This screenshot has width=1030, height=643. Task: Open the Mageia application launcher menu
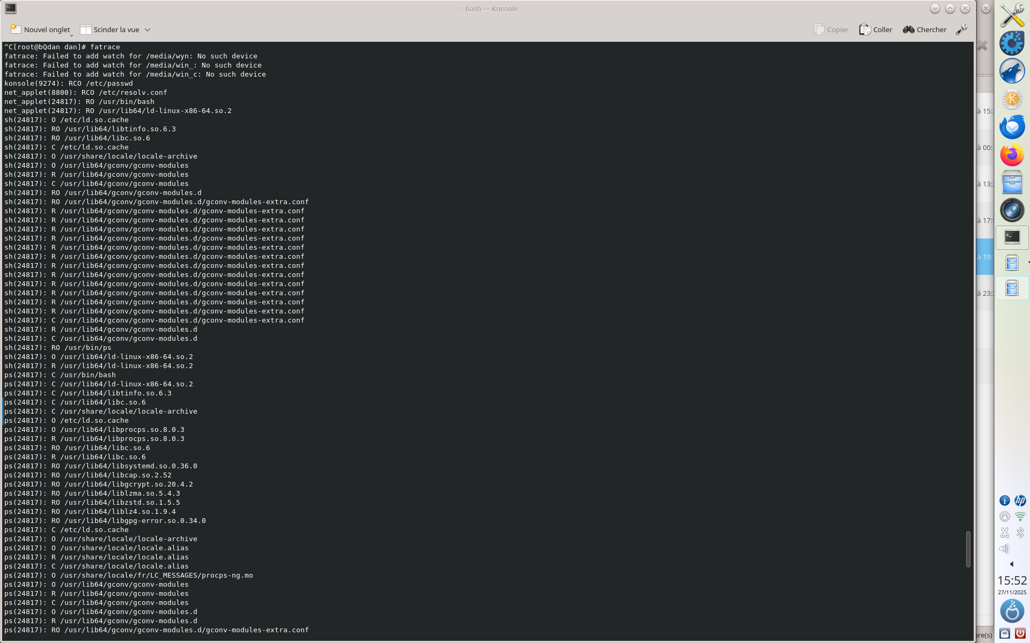tap(1012, 611)
